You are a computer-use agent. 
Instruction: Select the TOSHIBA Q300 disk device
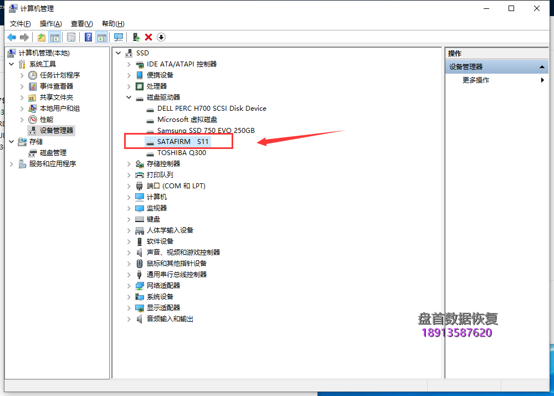click(x=182, y=153)
